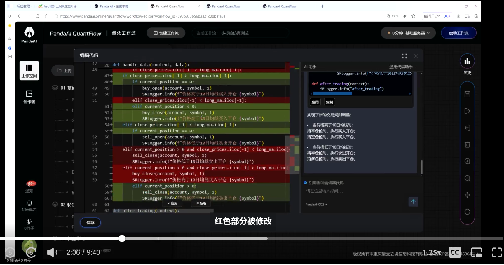Viewport: 504px width, 265px height.
Task: Click the circular reset icon on canvas toolbar
Action: (x=467, y=212)
